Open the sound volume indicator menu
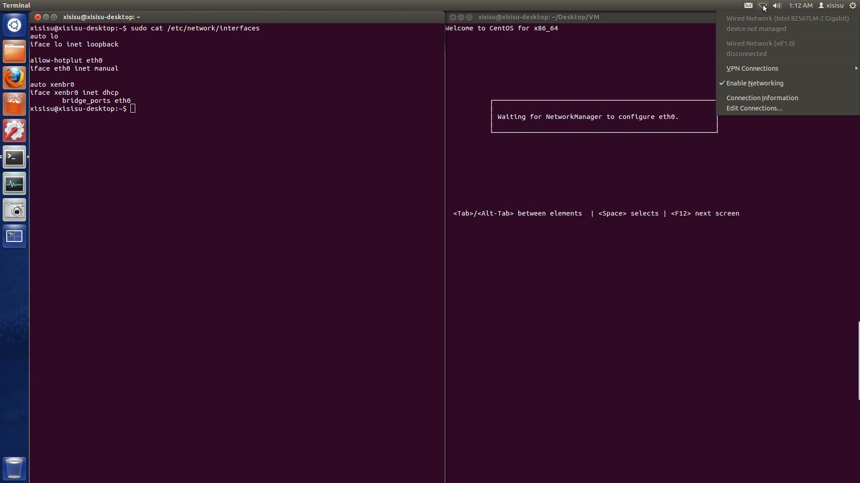 pyautogui.click(x=777, y=5)
